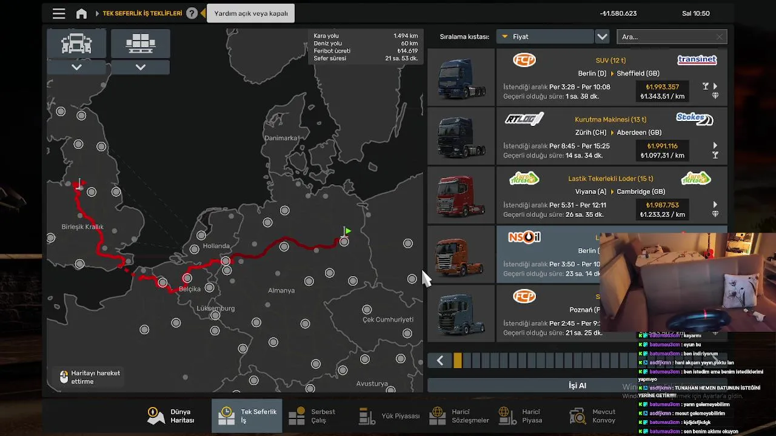Click the FCP logo in the SUV job
This screenshot has height=436, width=776.
524,60
